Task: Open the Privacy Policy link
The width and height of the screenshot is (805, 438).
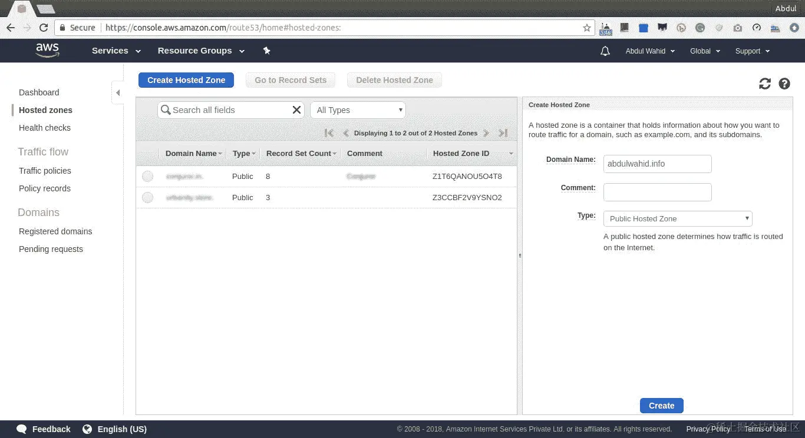Action: 708,429
